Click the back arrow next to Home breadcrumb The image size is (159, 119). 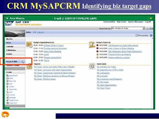point(34,32)
